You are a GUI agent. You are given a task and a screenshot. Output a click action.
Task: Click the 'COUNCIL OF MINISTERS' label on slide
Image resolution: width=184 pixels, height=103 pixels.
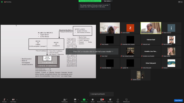47,66
